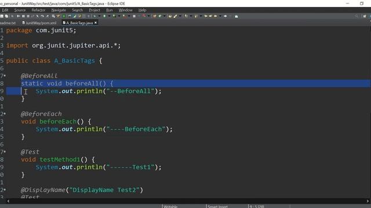
Task: Click the Writable status bar entry
Action: [x=170, y=206]
